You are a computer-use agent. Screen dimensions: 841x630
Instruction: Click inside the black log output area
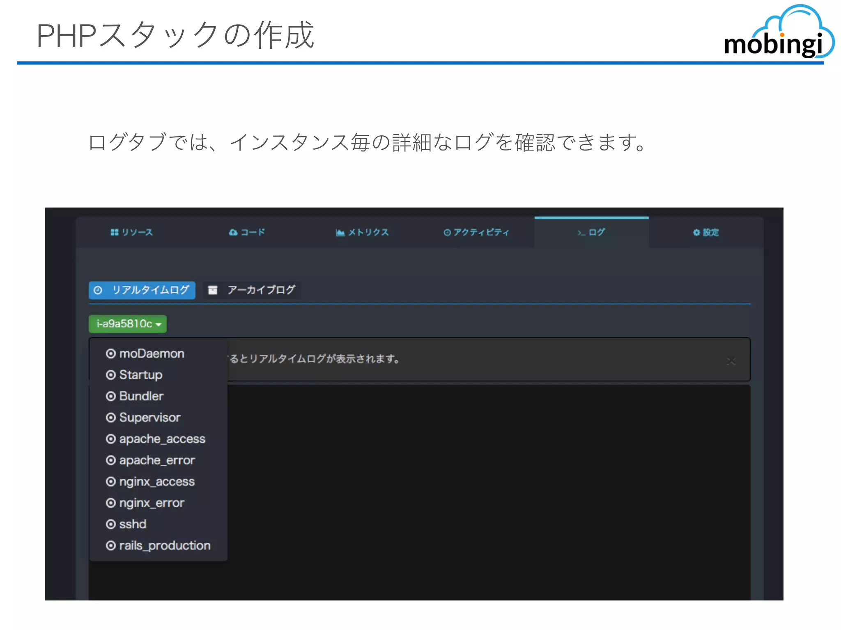[x=489, y=492]
